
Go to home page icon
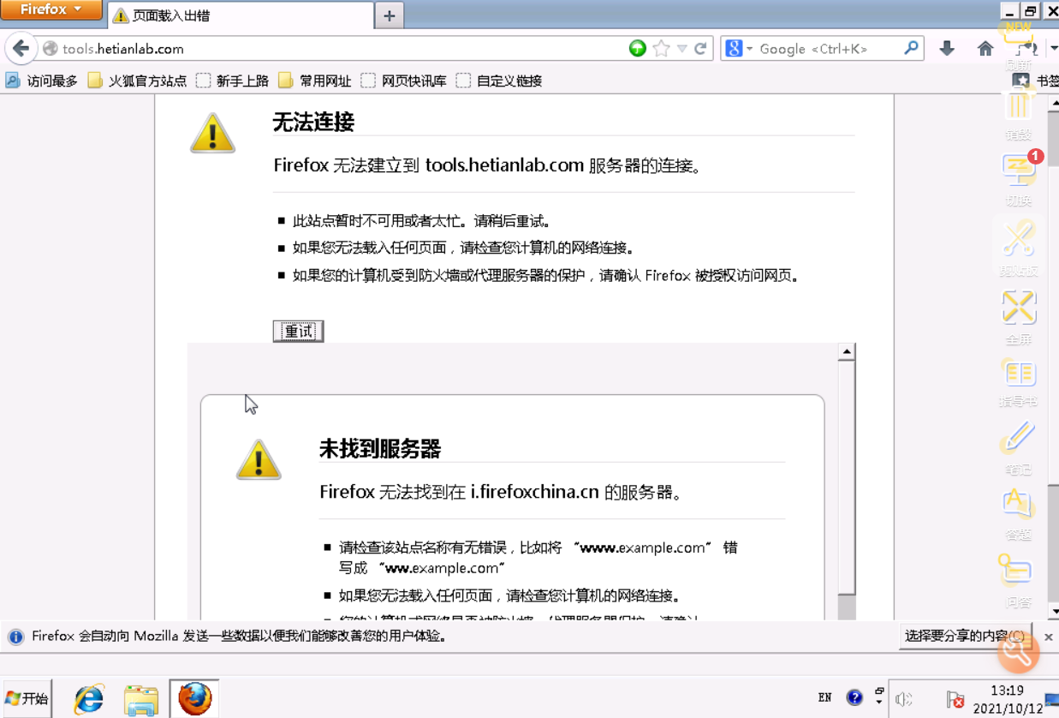tap(985, 49)
